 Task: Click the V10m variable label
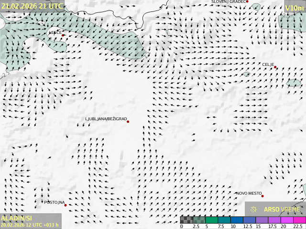click(x=294, y=8)
